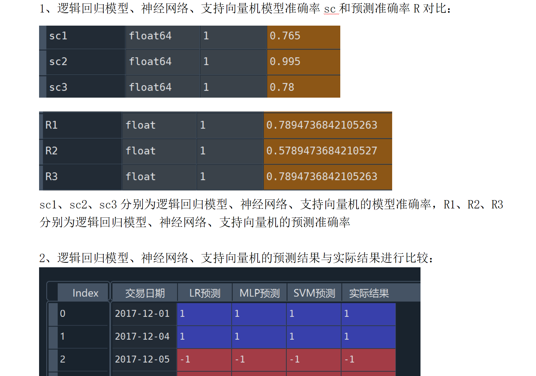Click size 1 in the R3 row
The width and height of the screenshot is (536, 376).
(230, 177)
